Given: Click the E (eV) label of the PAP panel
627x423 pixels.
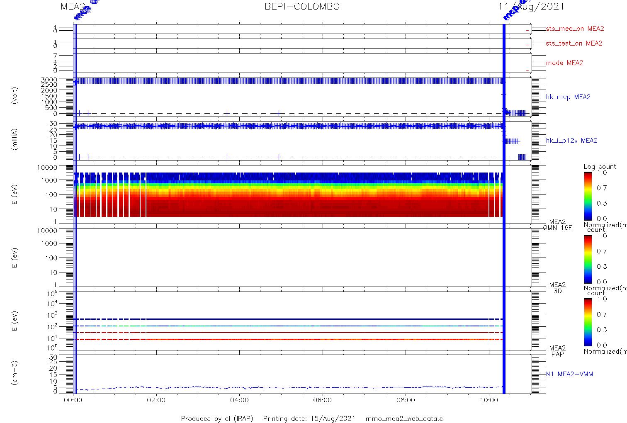Looking at the screenshot, I should coord(15,321).
